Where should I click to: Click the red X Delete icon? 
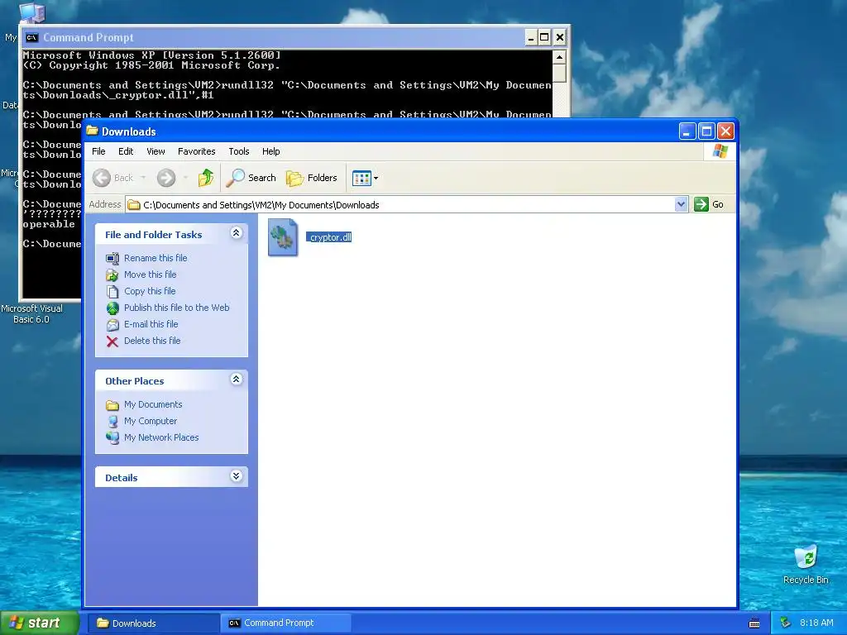[112, 341]
